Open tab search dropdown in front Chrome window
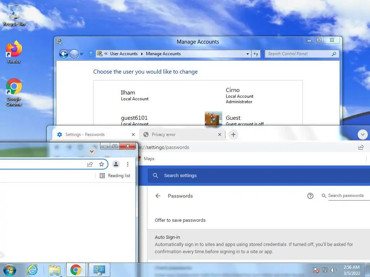Screen dimensions: 370x277 pyautogui.click(x=92, y=151)
